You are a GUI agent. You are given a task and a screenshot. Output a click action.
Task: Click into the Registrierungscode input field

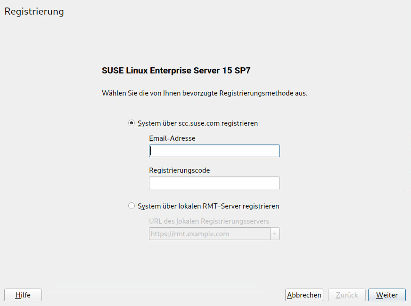pos(214,183)
